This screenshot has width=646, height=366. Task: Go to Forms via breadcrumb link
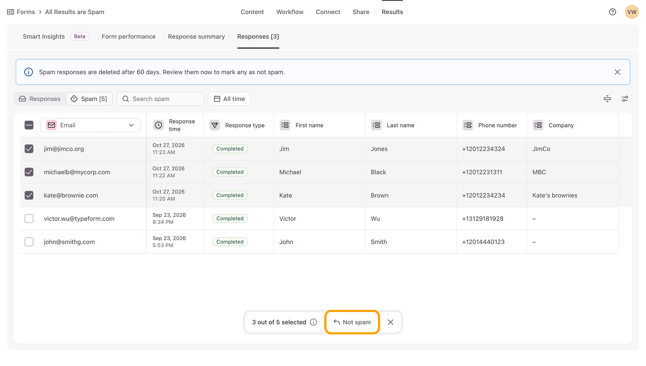point(26,12)
